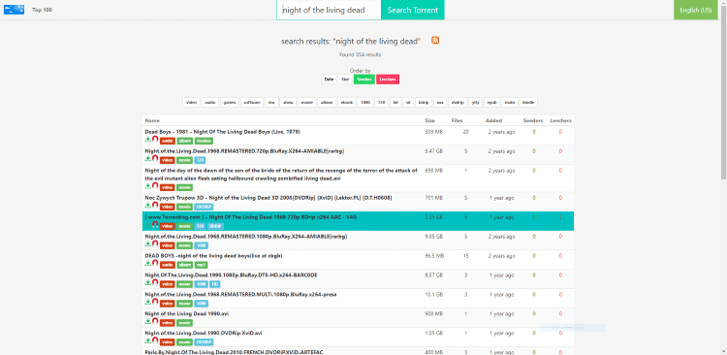Click magnet icon for DEAD BOYS live at cbgb
Screen dimensions: 727x355
[155, 263]
